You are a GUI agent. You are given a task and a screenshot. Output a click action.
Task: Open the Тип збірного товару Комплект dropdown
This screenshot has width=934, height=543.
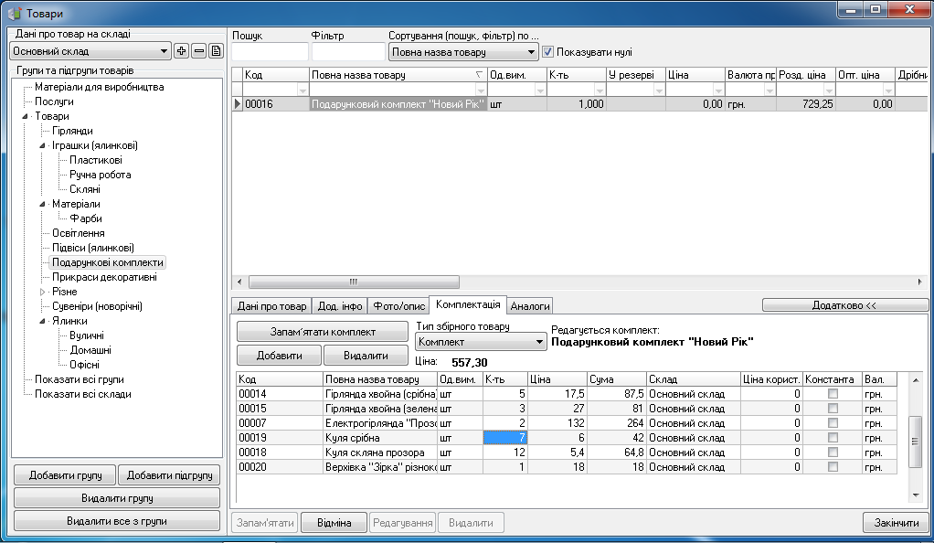[539, 342]
